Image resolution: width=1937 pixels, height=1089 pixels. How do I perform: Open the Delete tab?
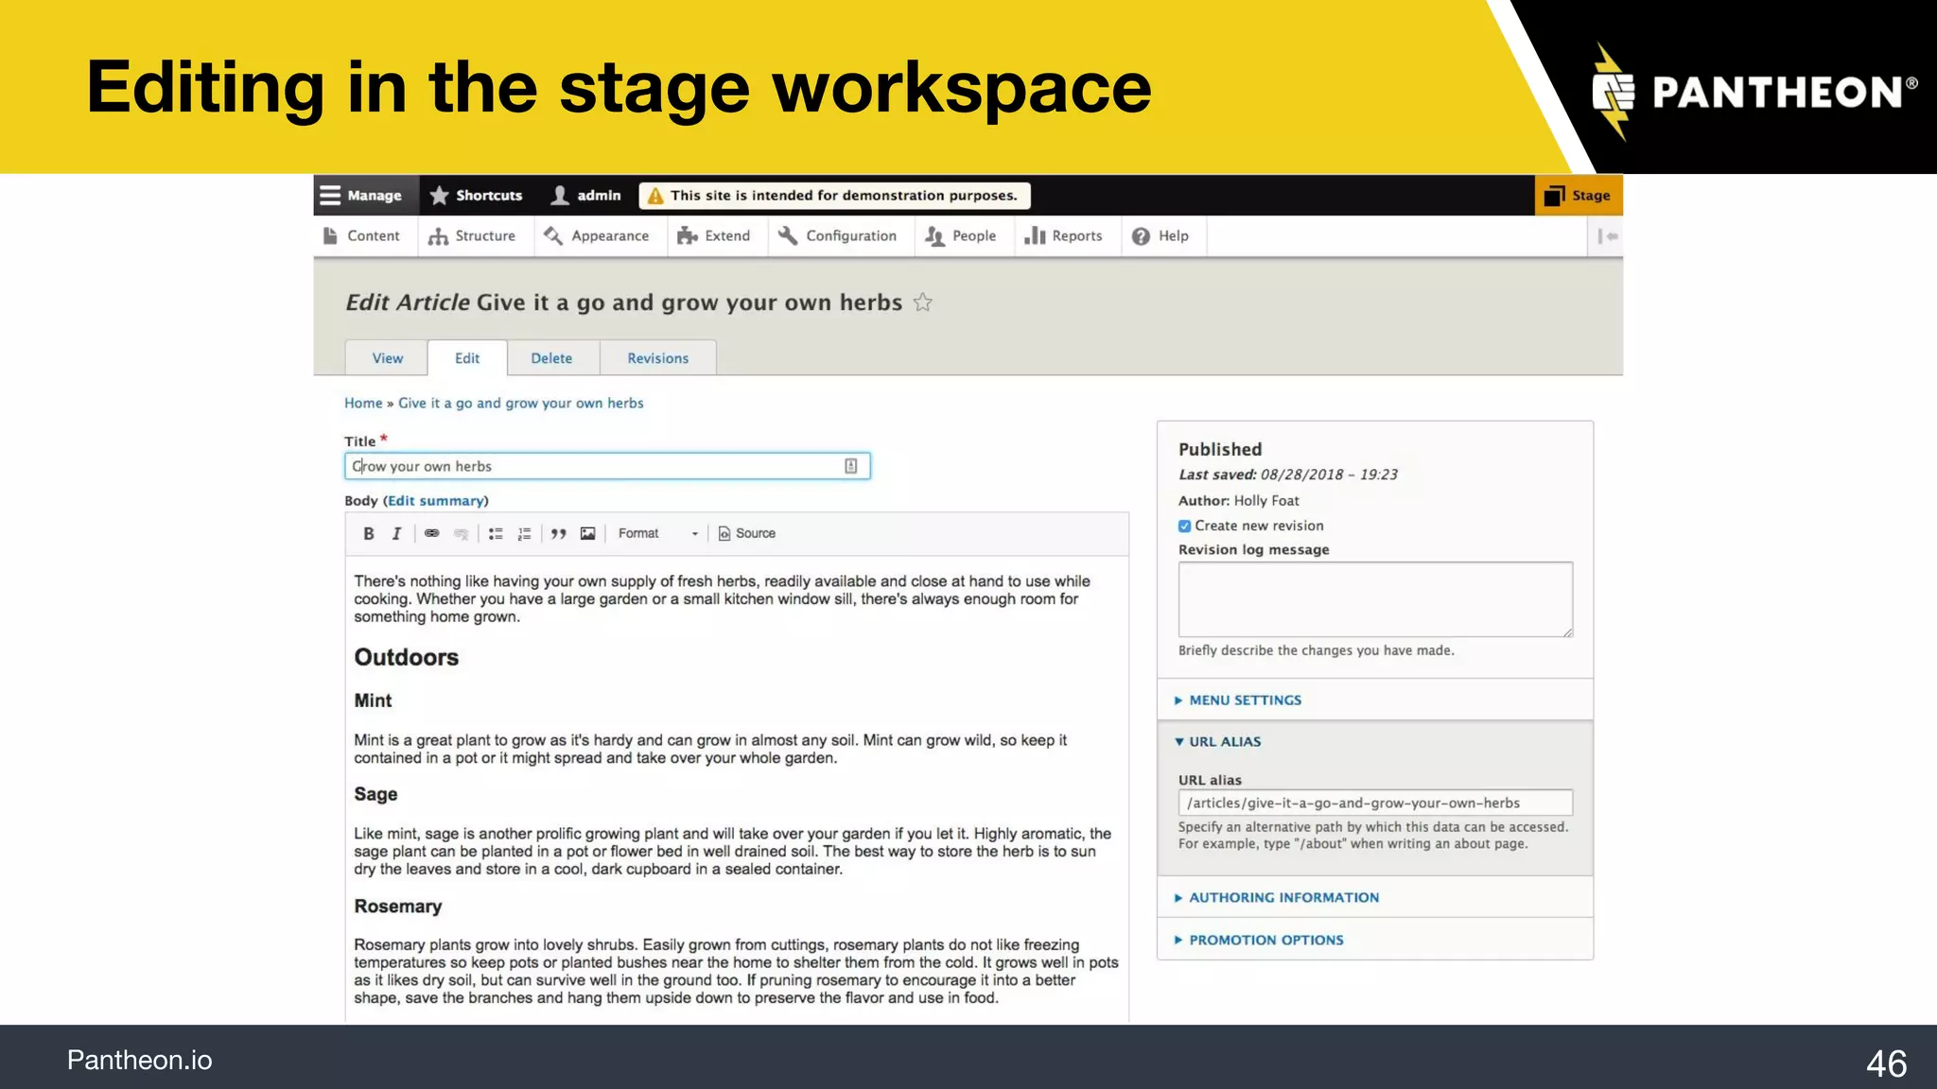pos(551,358)
